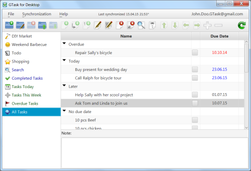Open the File menu
The image size is (251, 171).
[x=11, y=14]
